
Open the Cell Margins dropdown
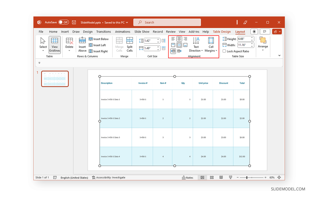tap(211, 45)
